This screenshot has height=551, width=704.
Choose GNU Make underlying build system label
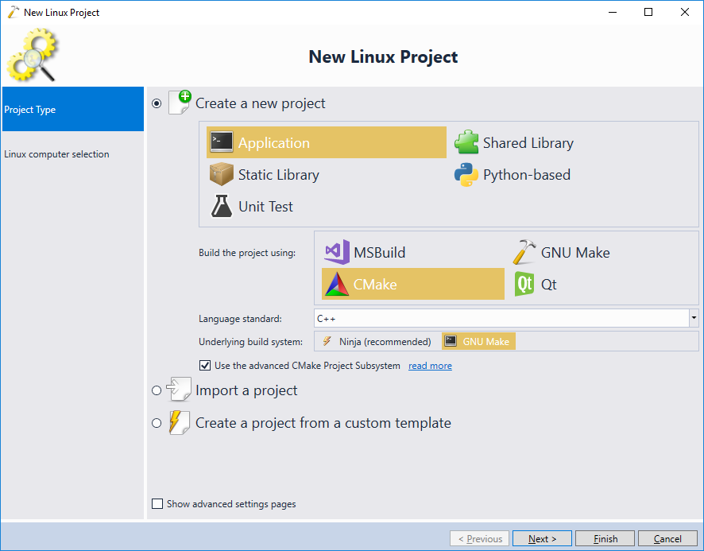(485, 342)
